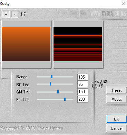Viewport: 127px width, 135px height.
Task: Click the darkest eye icon beside the Cybia logo
Action: (x=83, y=13)
